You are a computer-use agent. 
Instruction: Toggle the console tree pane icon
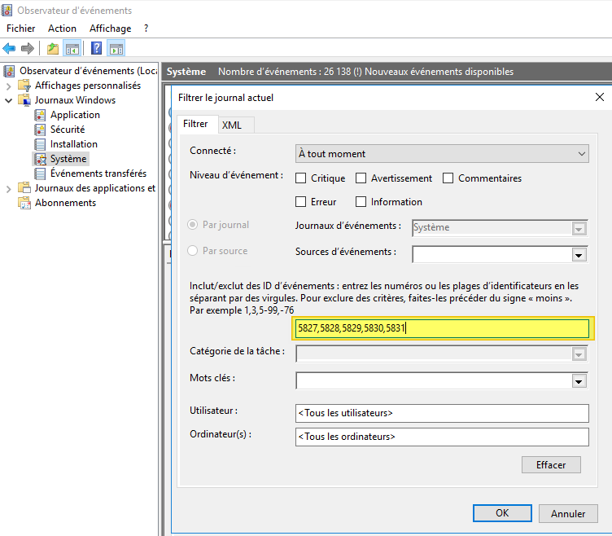click(72, 49)
